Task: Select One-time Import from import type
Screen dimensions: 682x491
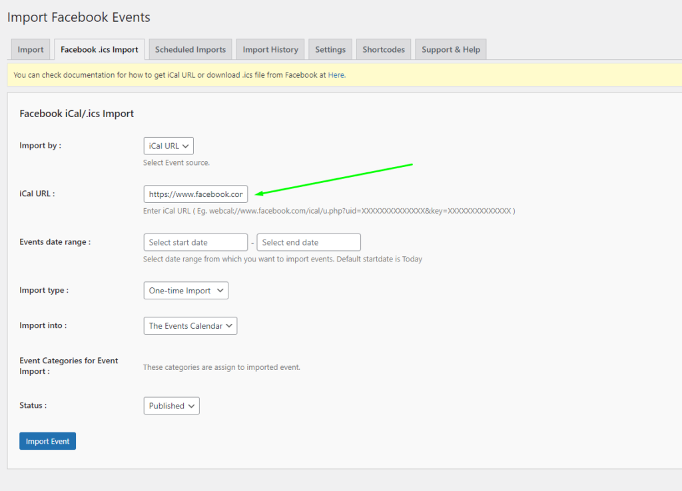Action: pyautogui.click(x=186, y=290)
